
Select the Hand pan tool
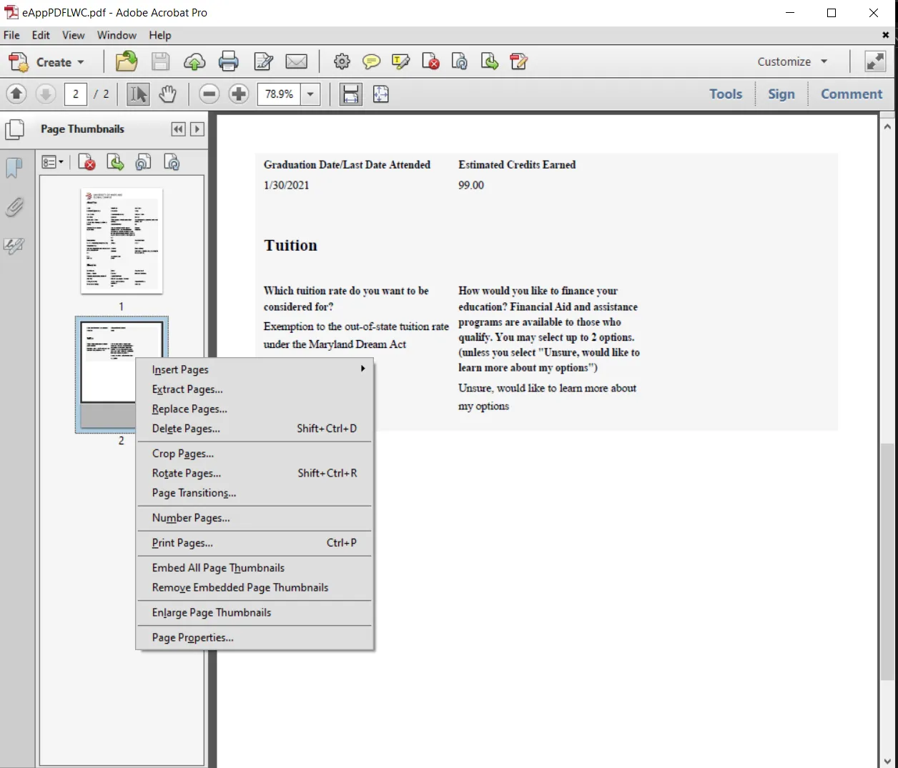(167, 94)
